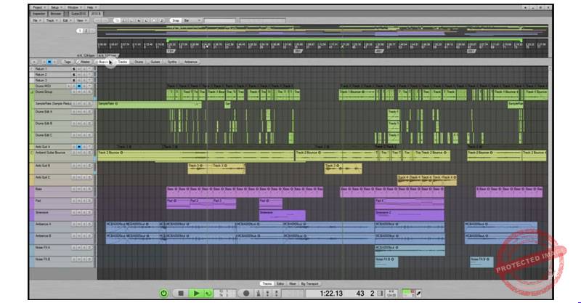Select the Bass clip at start of Bass track
The width and height of the screenshot is (581, 303).
coord(172,192)
